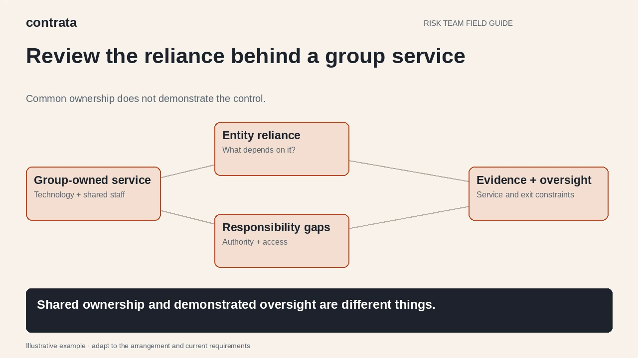Click the contrata logo text
This screenshot has height=358, width=638.
[51, 23]
